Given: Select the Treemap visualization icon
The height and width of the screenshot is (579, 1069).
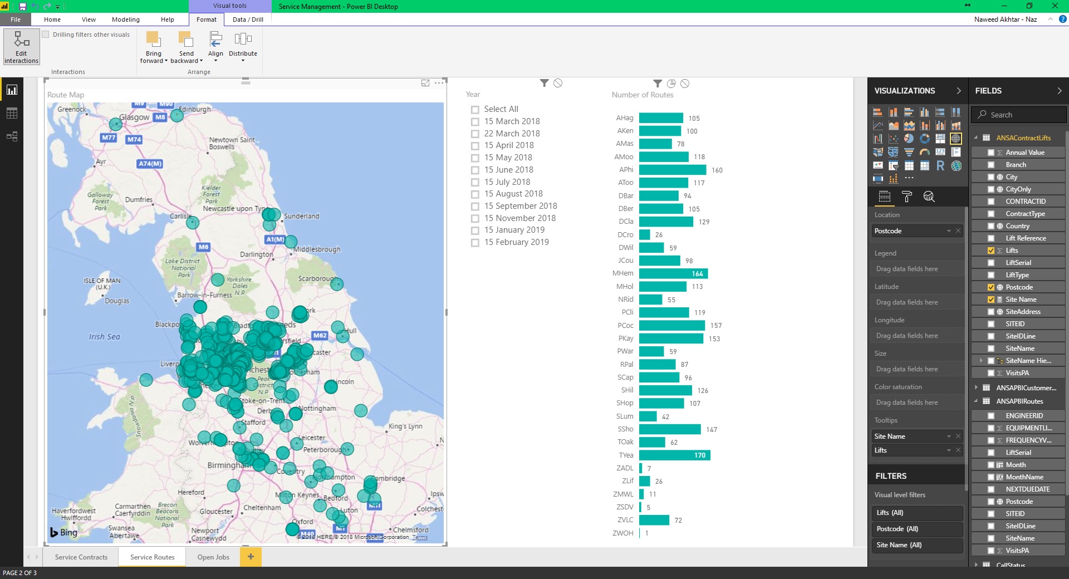Looking at the screenshot, I should click(x=940, y=139).
